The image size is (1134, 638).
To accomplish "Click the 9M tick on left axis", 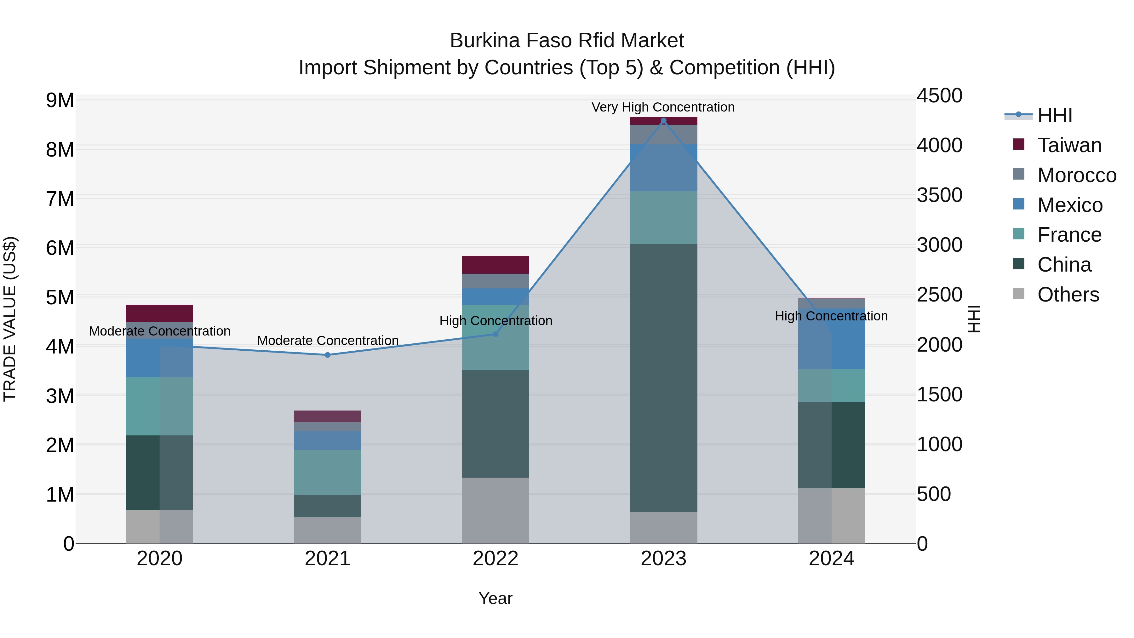I will coord(60,101).
